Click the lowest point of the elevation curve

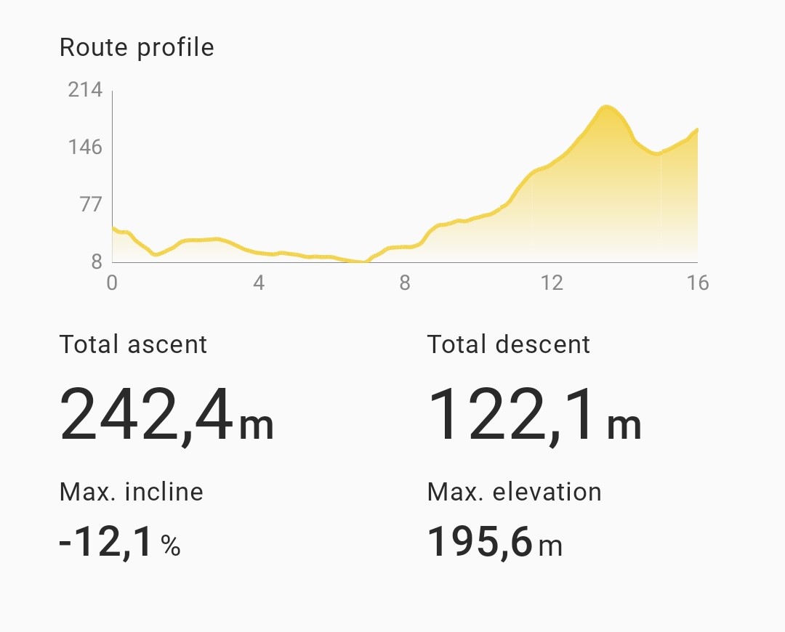(x=362, y=261)
